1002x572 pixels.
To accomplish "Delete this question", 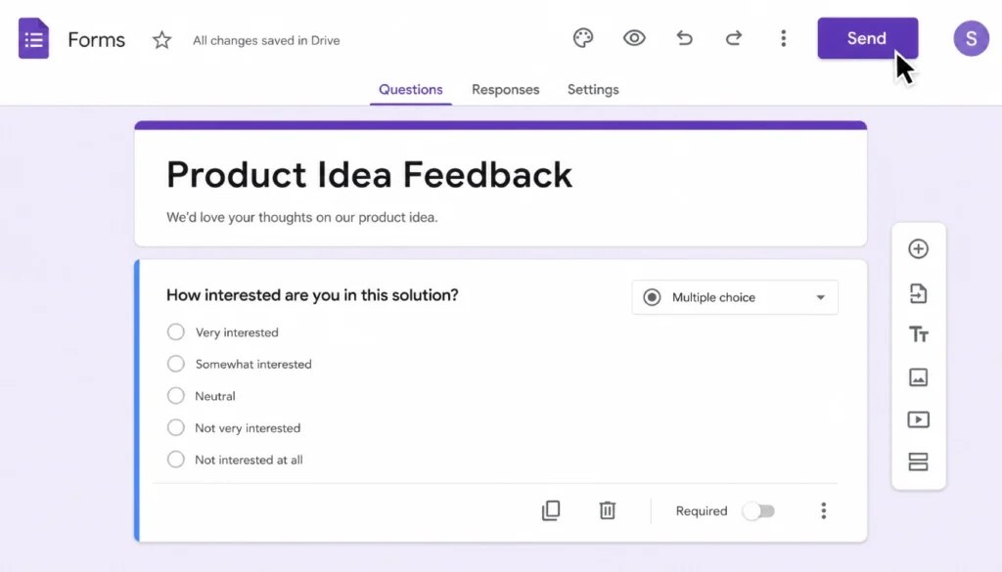I will click(x=607, y=510).
